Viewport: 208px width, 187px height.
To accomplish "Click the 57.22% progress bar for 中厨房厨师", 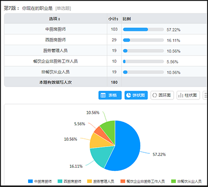I will [144, 30].
